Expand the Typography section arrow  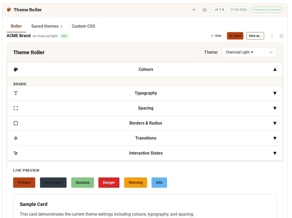[275, 93]
